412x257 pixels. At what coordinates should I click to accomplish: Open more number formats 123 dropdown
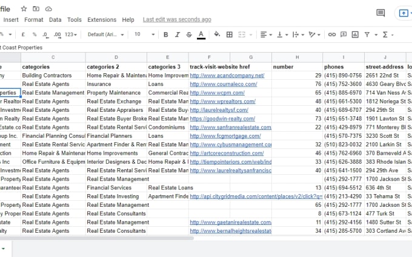71,34
